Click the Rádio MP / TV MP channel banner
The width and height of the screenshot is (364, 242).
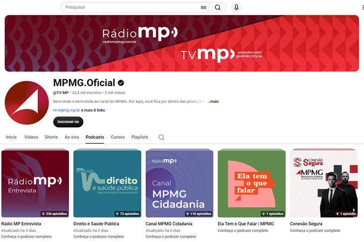[x=182, y=44]
